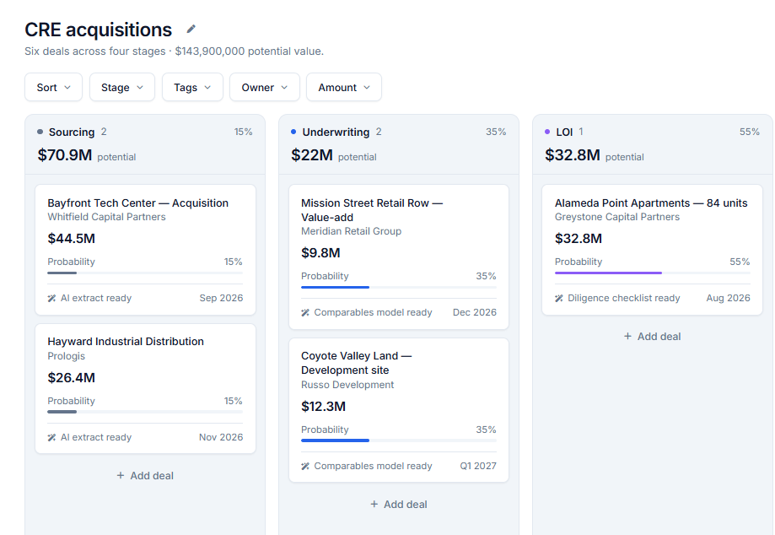Click the $9.8M deal amount
The image size is (775, 535).
(320, 253)
